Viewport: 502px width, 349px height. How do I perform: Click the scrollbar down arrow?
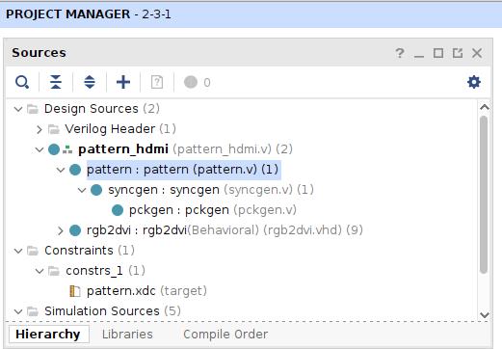pyautogui.click(x=484, y=315)
